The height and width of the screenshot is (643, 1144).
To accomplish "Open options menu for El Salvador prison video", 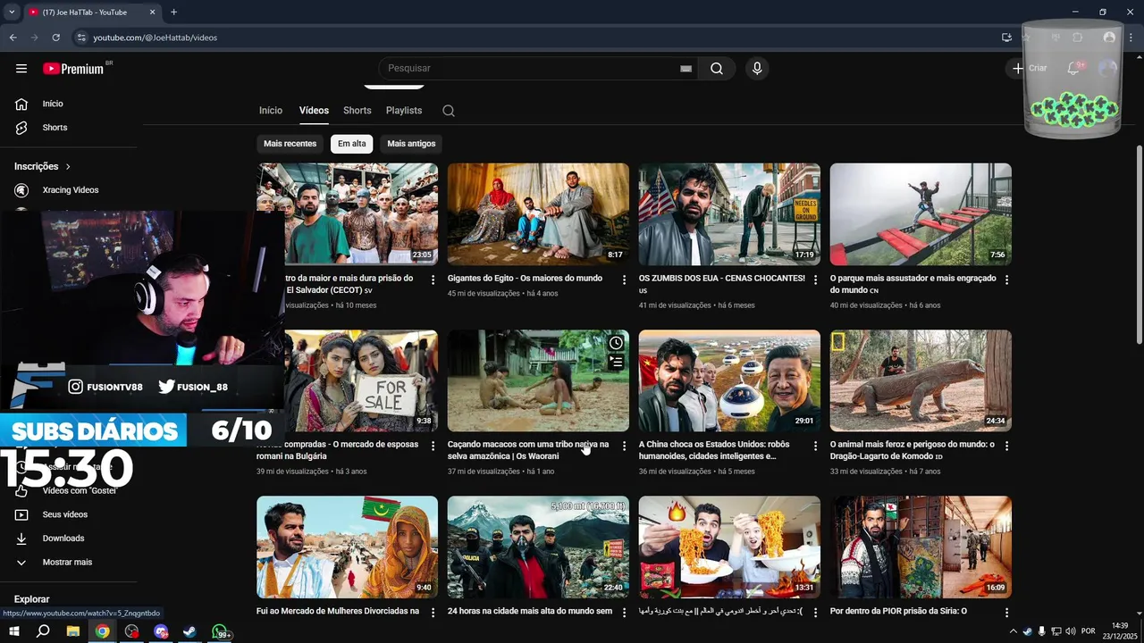I will 433,280.
